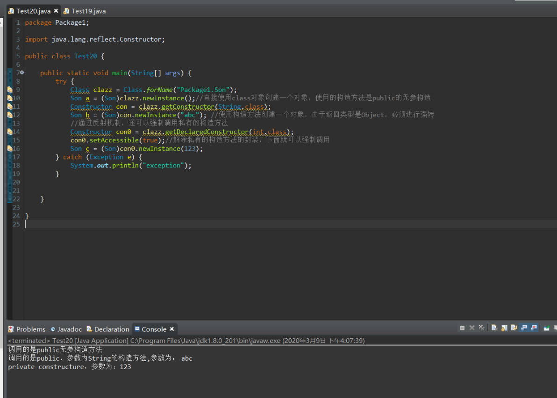The height and width of the screenshot is (398, 557).
Task: Close the Console view tab
Action: point(172,329)
